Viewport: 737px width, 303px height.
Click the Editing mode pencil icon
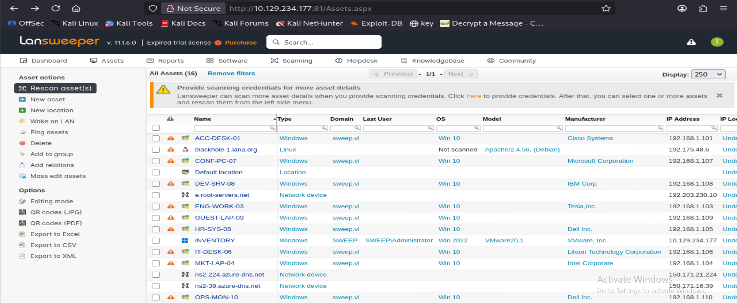click(22, 201)
